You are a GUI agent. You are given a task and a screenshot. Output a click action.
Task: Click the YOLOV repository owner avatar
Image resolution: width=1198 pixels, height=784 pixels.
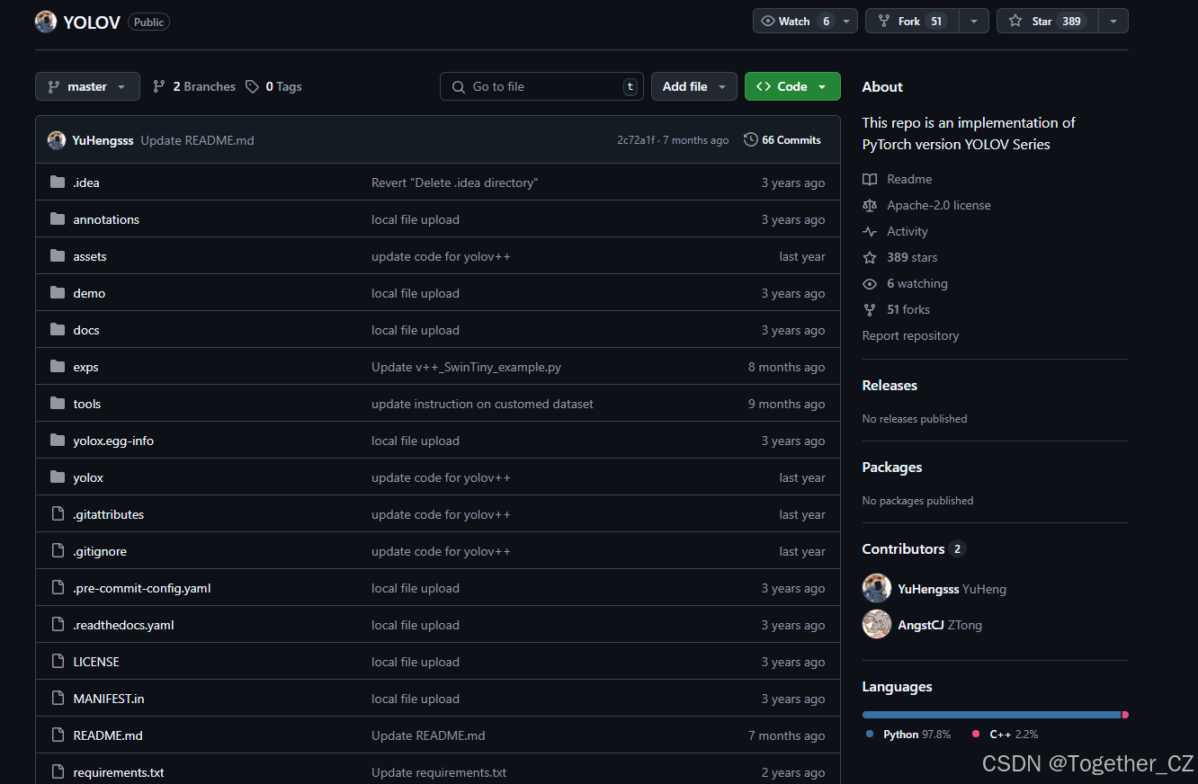pos(46,22)
